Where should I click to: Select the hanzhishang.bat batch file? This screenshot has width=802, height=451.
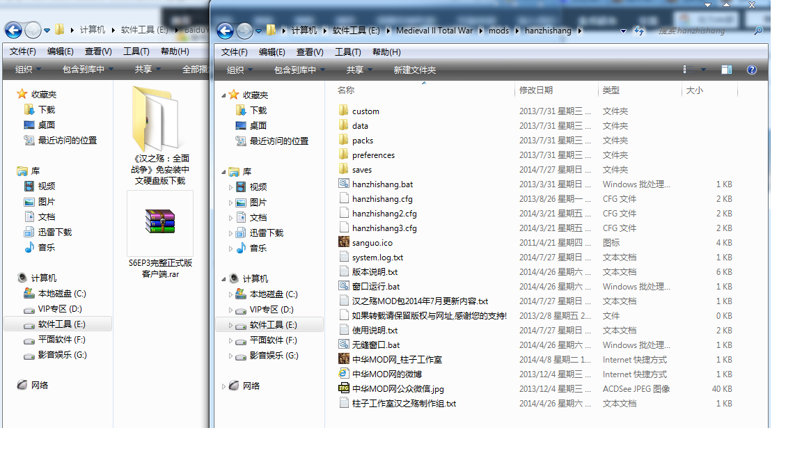382,184
